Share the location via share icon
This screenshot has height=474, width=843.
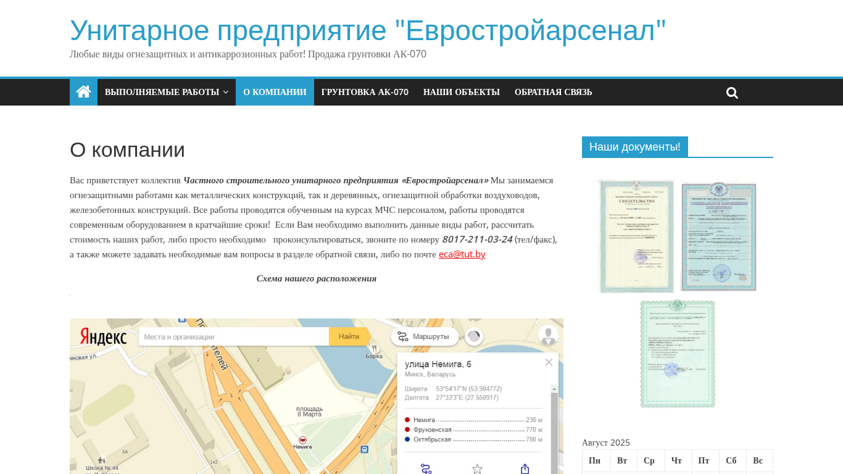click(x=525, y=469)
